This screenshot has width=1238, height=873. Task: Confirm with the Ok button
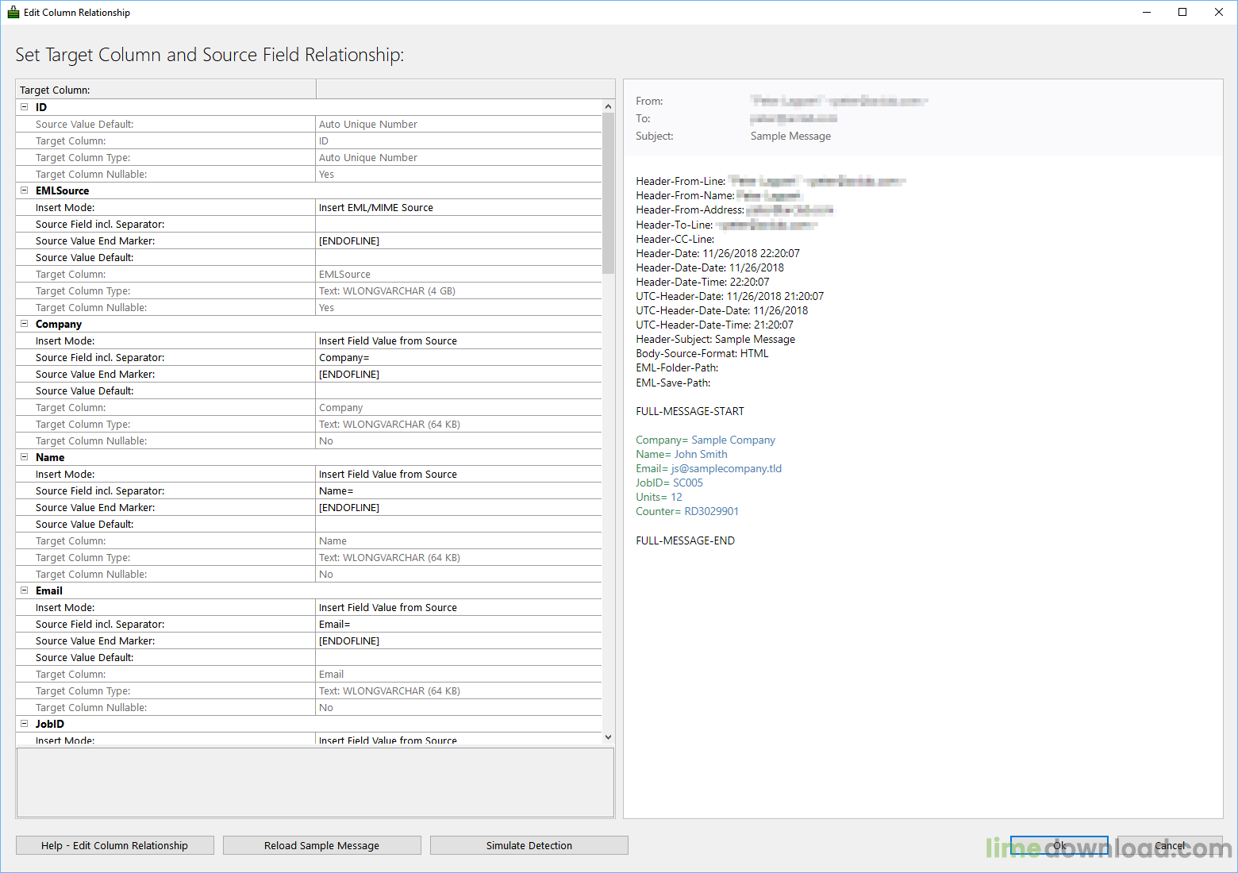pyautogui.click(x=1059, y=845)
